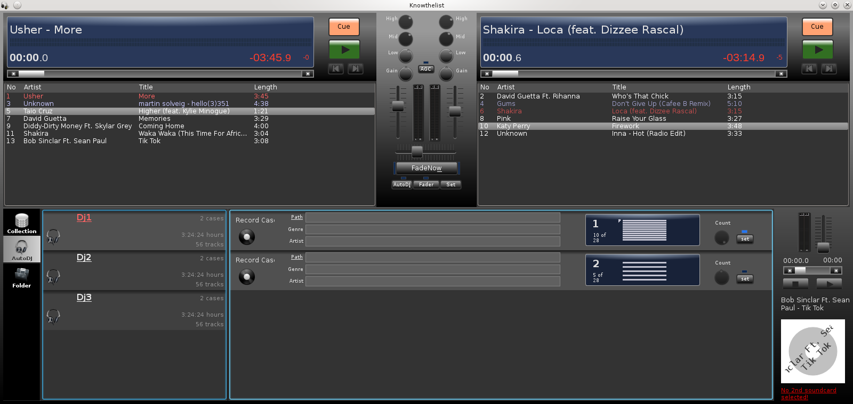Click the headphones icon for Dj3
The image size is (853, 404).
pyautogui.click(x=53, y=316)
